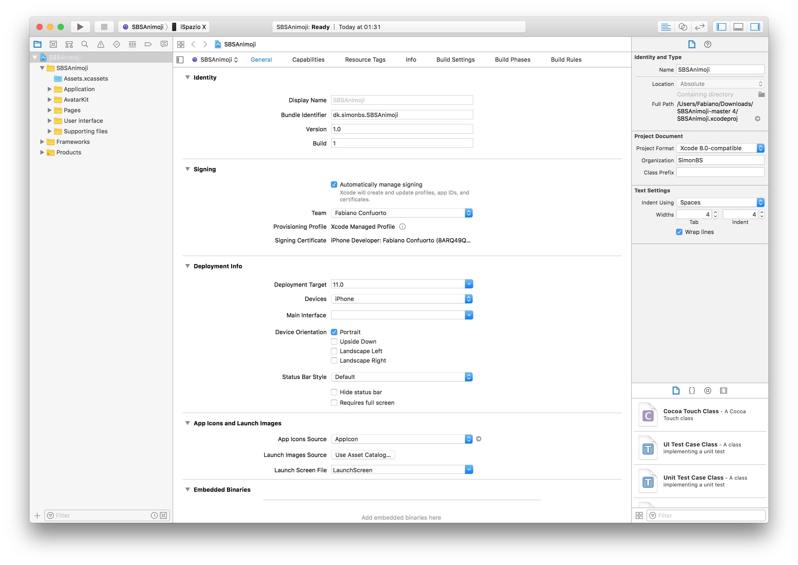Add a new file with plus button
The image size is (798, 565).
click(37, 516)
